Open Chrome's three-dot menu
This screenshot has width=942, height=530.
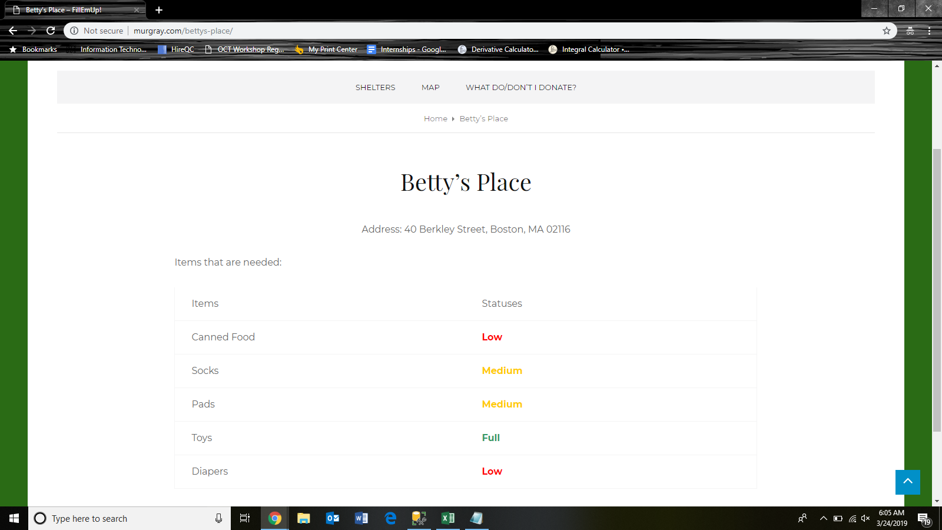click(x=930, y=31)
